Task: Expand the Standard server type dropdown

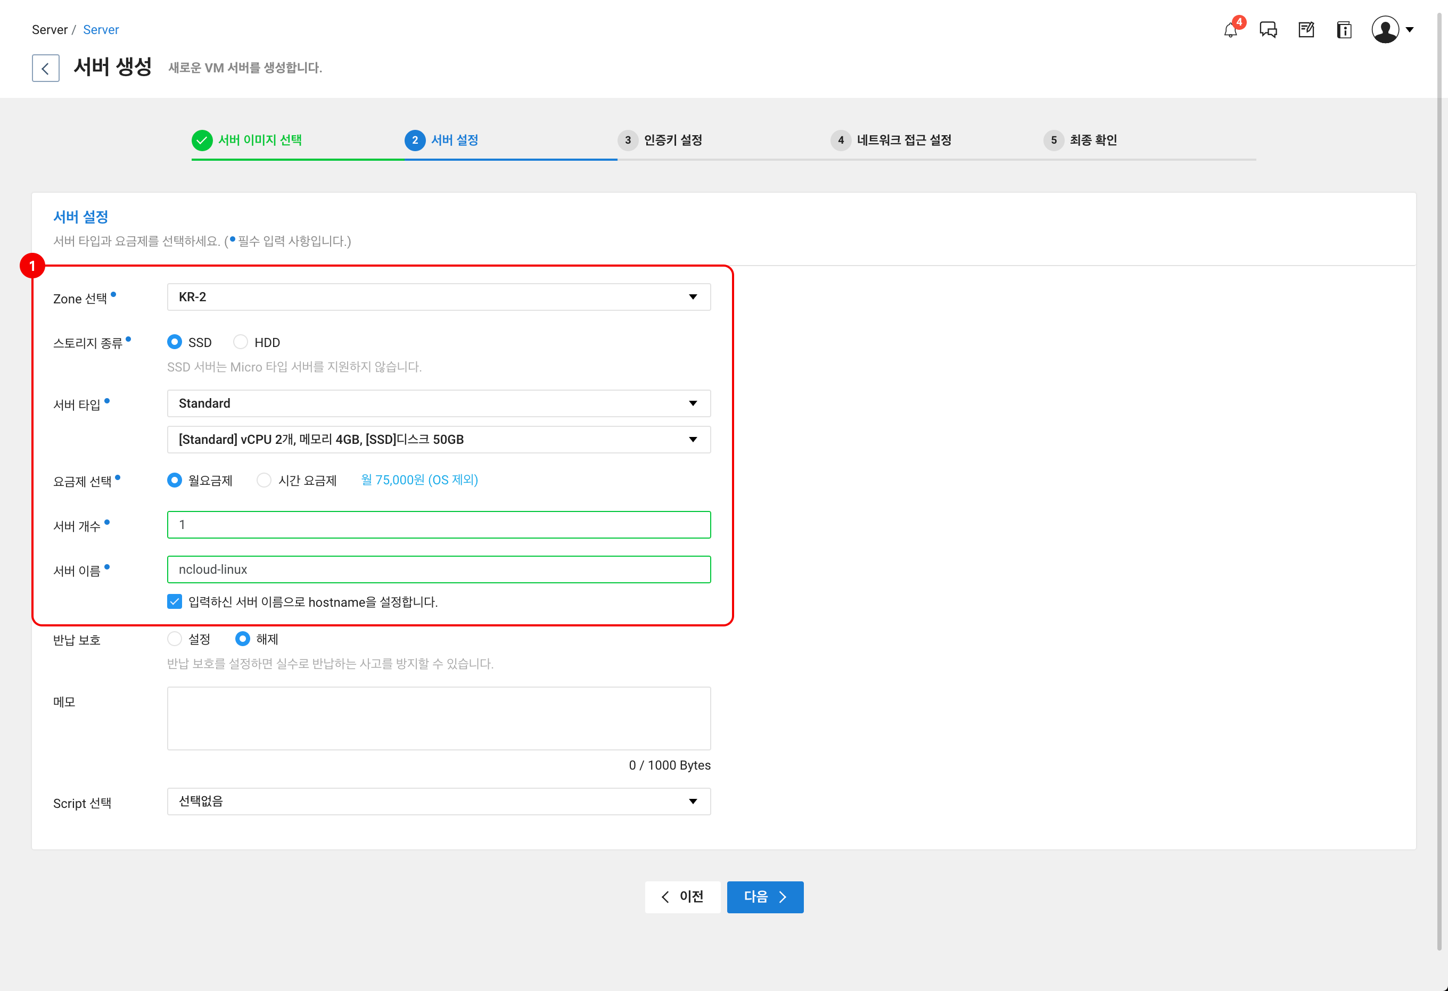Action: 439,403
